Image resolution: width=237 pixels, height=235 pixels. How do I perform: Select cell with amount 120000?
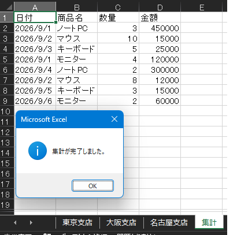160,59
